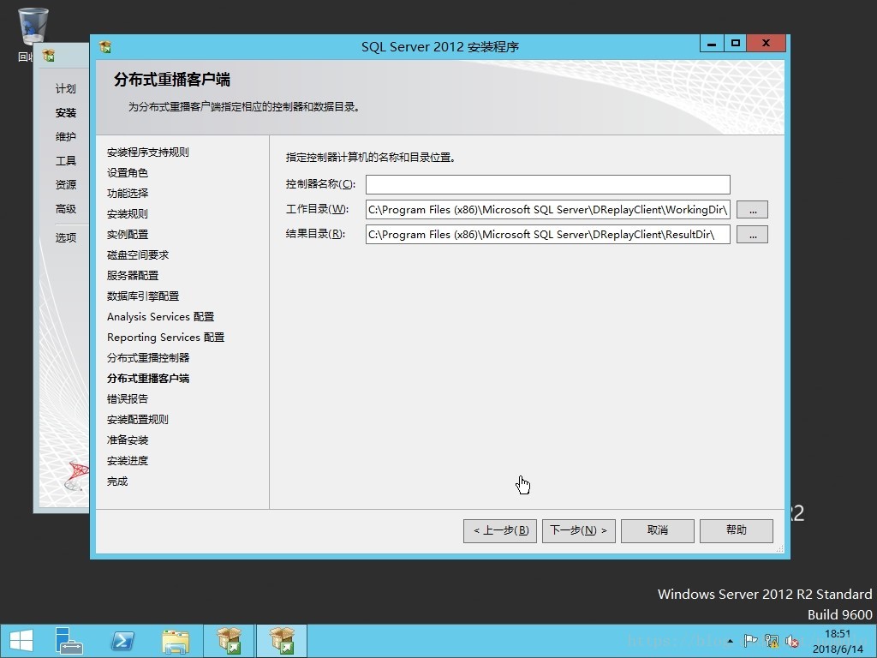Screen dimensions: 877x658
Task: Select 服务器配置 step in sidebar
Action: click(133, 276)
